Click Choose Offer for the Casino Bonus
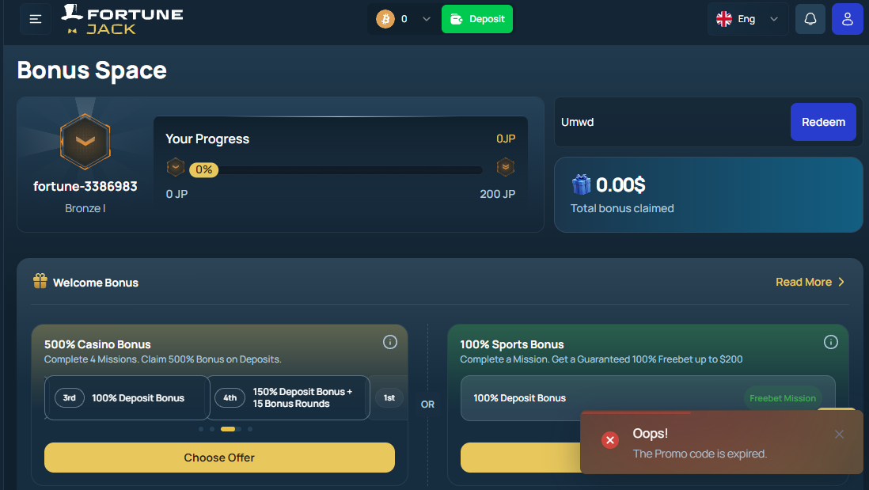This screenshot has height=490, width=869. point(219,458)
